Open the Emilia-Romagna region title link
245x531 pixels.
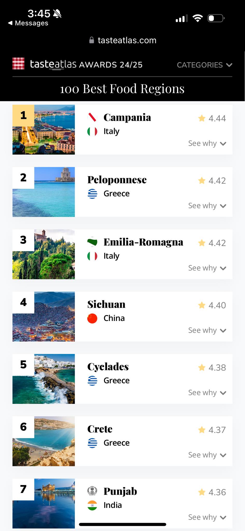tap(143, 242)
